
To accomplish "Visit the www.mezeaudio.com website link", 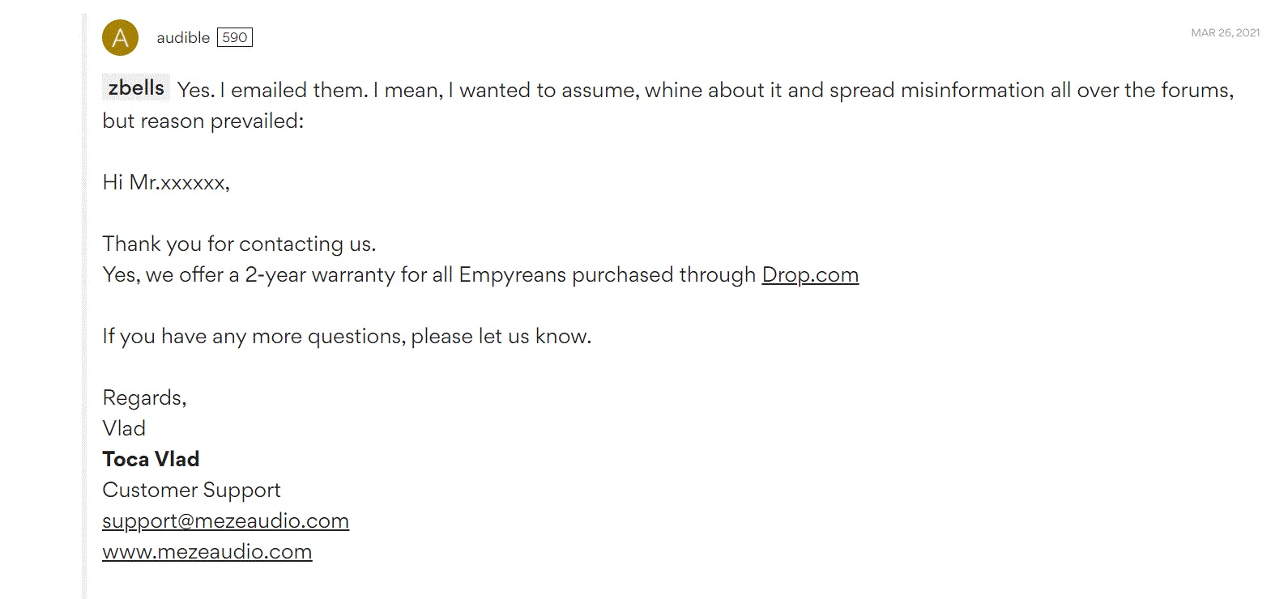I will click(207, 552).
